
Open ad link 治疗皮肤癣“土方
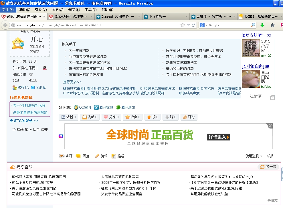(256, 35)
